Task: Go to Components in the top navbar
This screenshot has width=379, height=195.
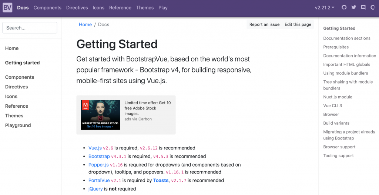Action: click(47, 7)
